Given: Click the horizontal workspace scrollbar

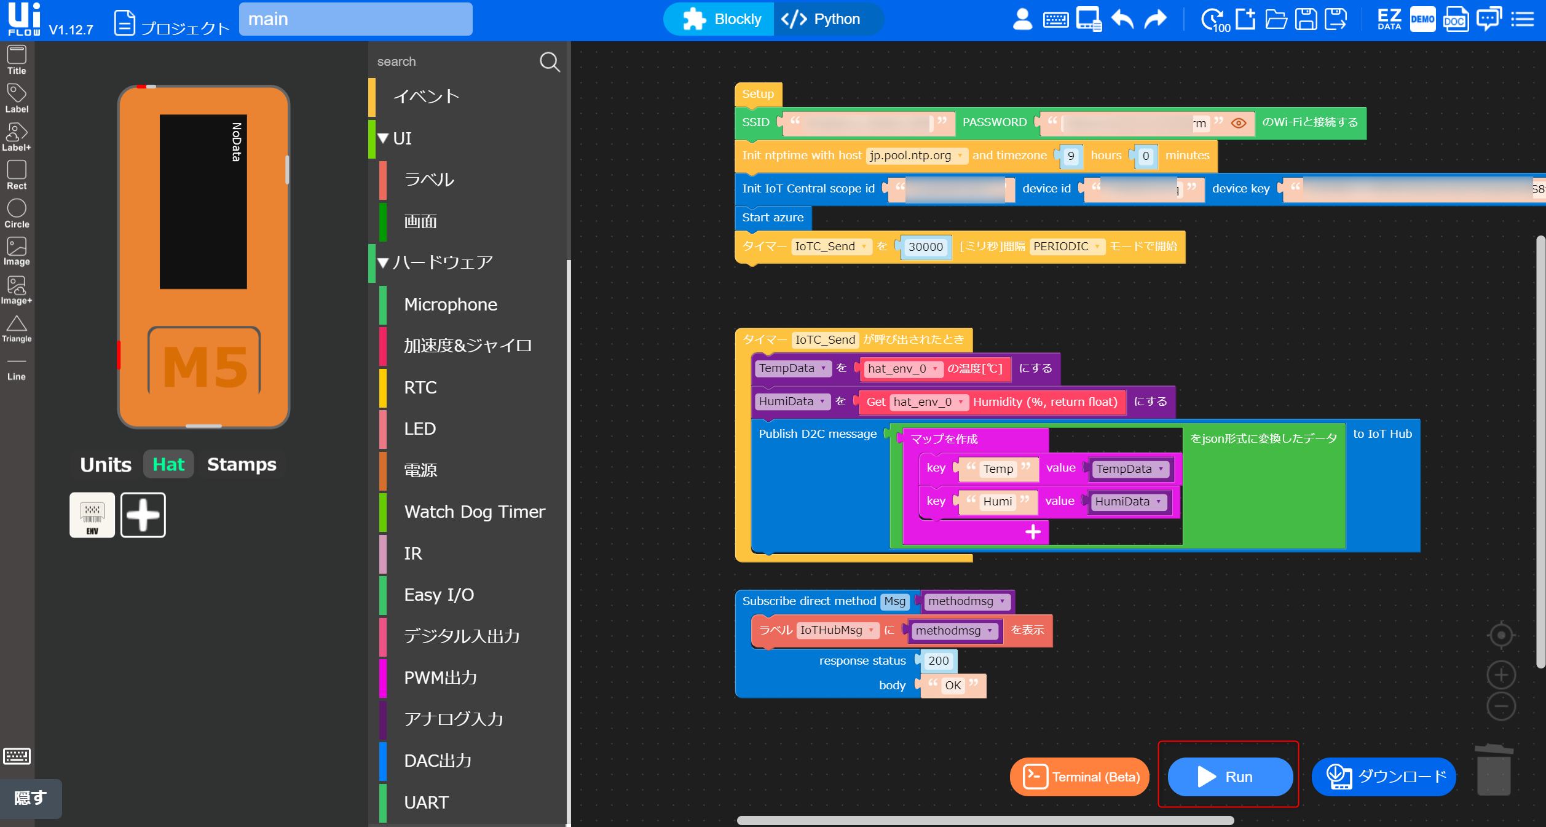Looking at the screenshot, I should (985, 820).
